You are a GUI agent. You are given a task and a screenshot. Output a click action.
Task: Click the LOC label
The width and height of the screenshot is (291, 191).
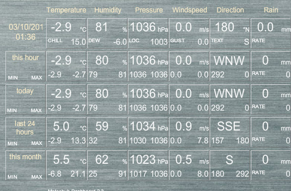click(134, 41)
